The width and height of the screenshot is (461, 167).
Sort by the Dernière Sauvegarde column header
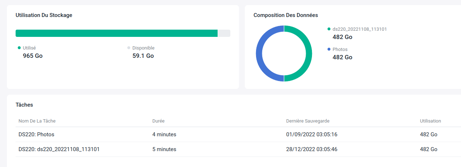(308, 121)
